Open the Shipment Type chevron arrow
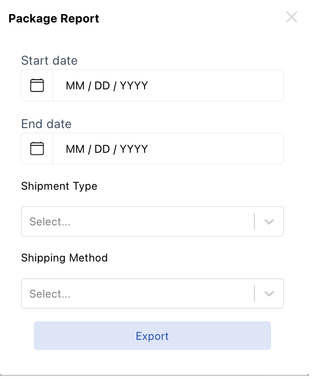The width and height of the screenshot is (312, 379). point(269,221)
